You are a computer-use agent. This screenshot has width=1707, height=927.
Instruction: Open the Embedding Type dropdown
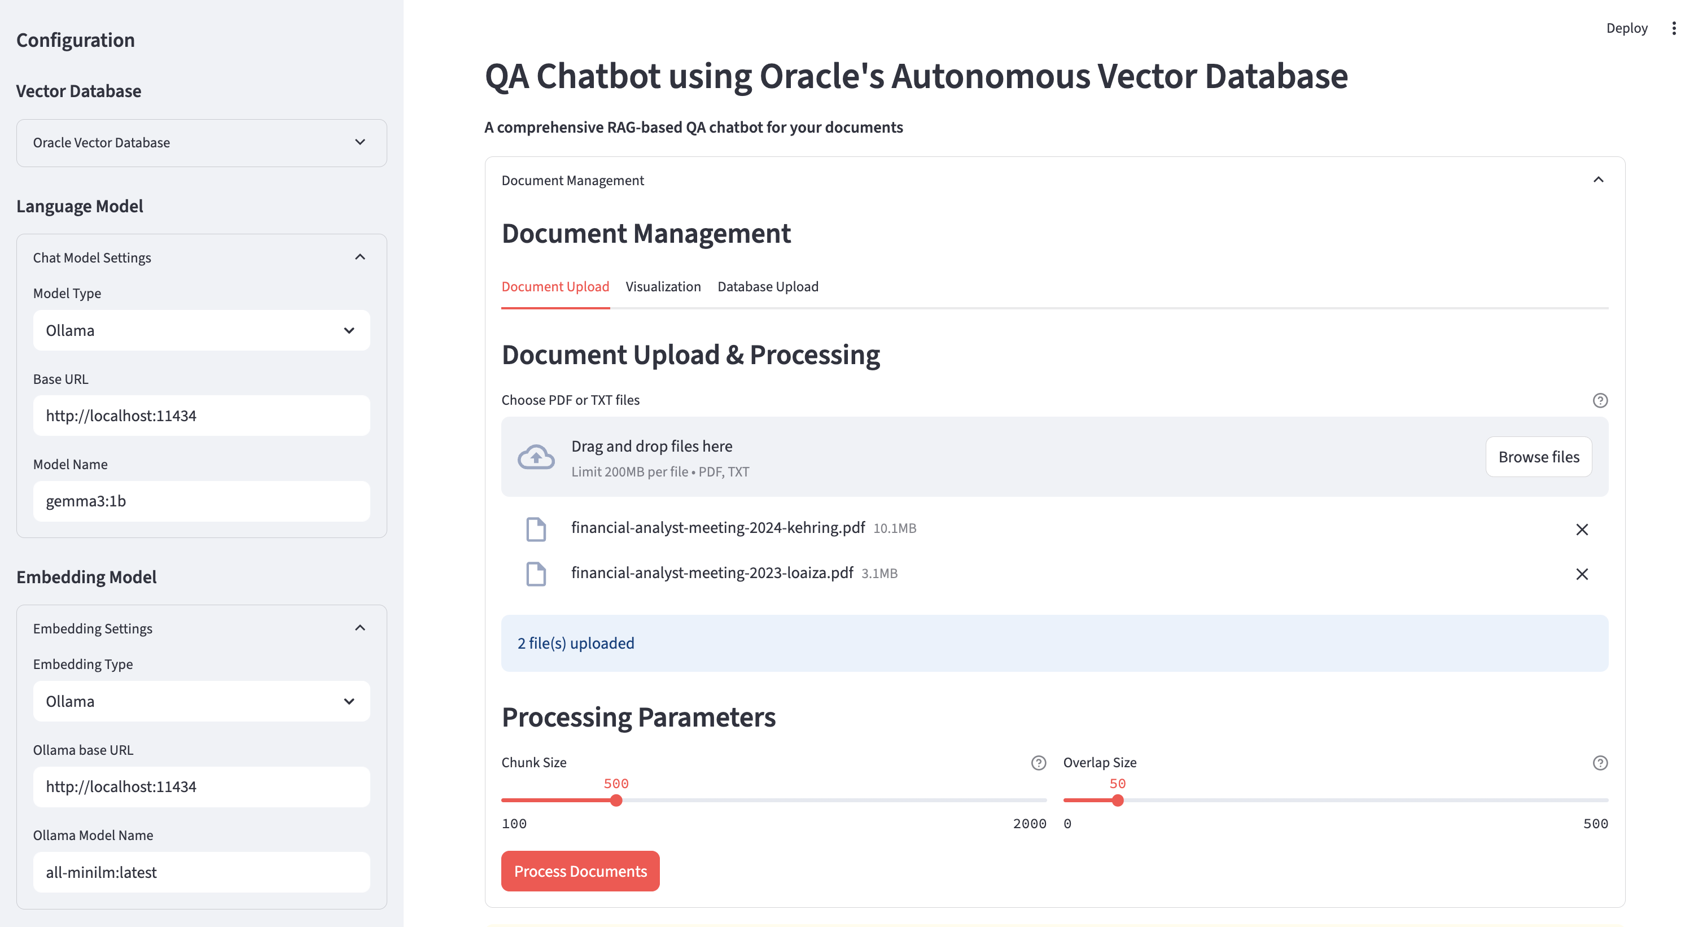202,701
